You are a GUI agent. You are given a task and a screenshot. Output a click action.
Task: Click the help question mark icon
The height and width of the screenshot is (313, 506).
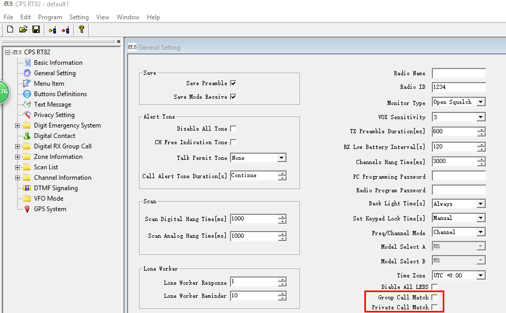(82, 30)
